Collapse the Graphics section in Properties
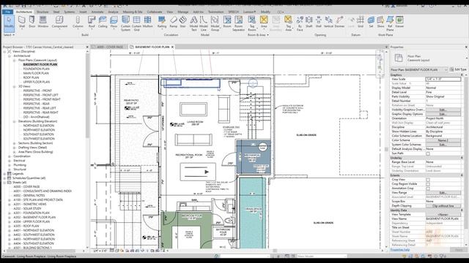The image size is (469, 263). pyautogui.click(x=462, y=75)
